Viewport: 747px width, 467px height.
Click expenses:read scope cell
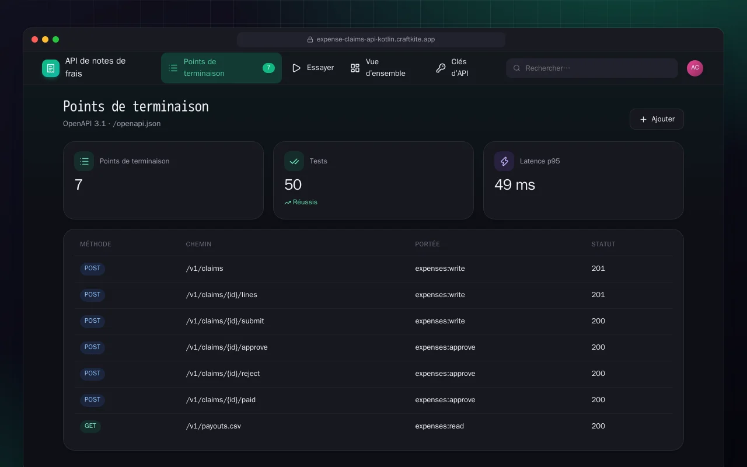coord(439,426)
